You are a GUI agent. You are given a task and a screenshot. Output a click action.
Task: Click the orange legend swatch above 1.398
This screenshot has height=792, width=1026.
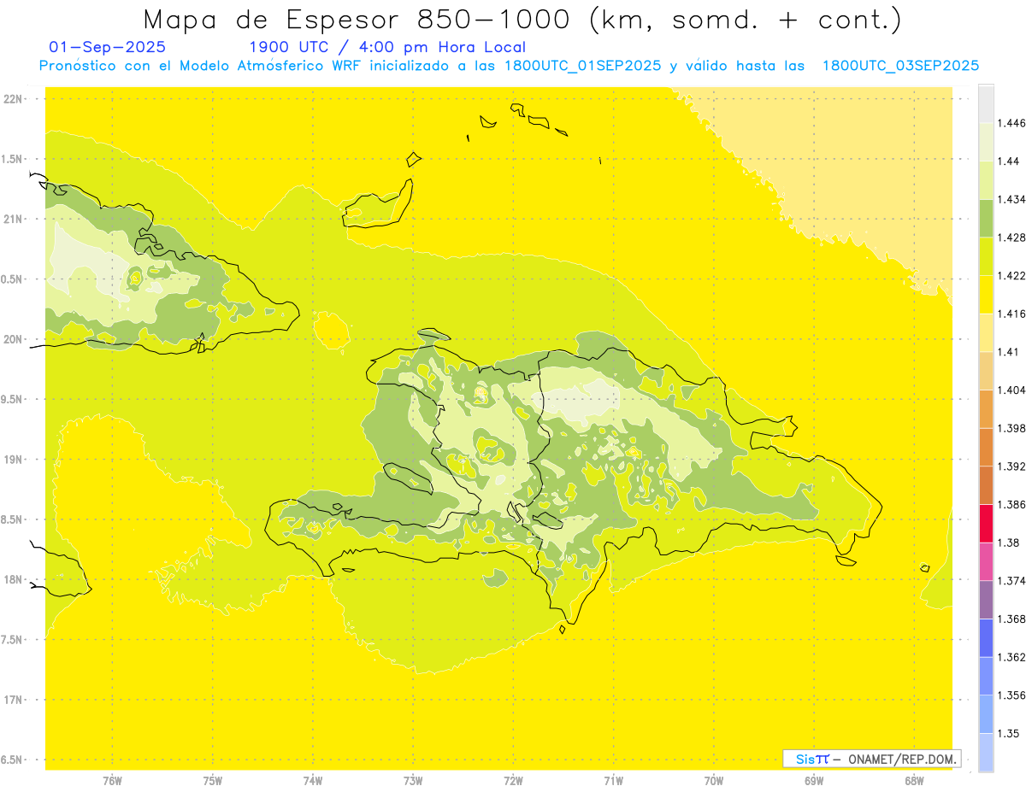tap(986, 408)
